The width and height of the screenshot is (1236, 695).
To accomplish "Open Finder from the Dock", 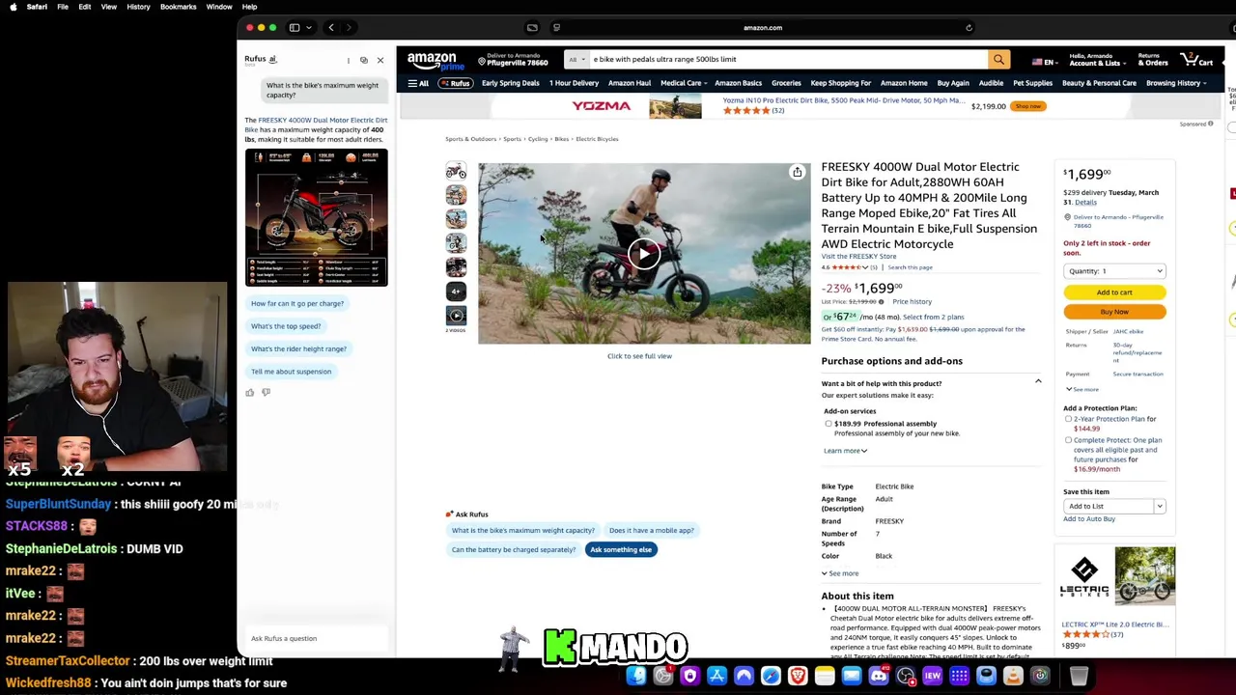I will click(x=636, y=677).
